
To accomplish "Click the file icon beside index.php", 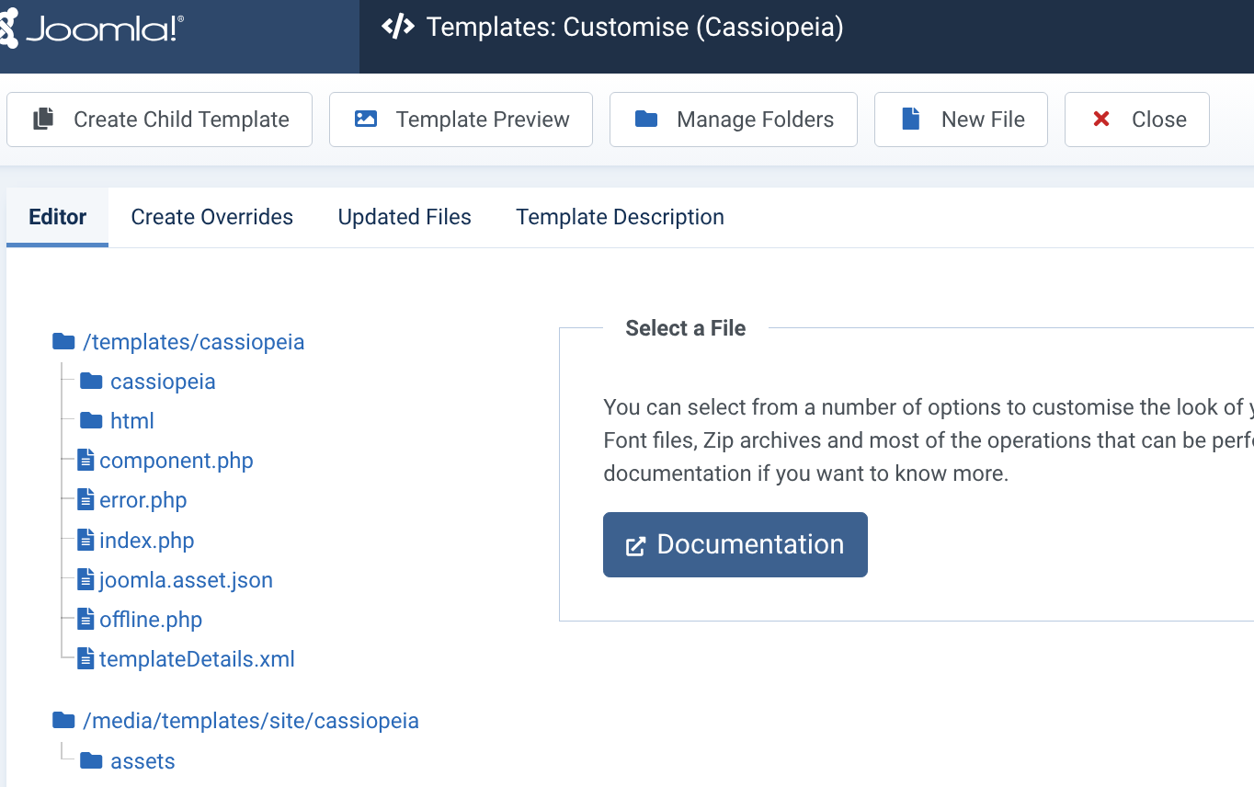I will click(x=85, y=541).
